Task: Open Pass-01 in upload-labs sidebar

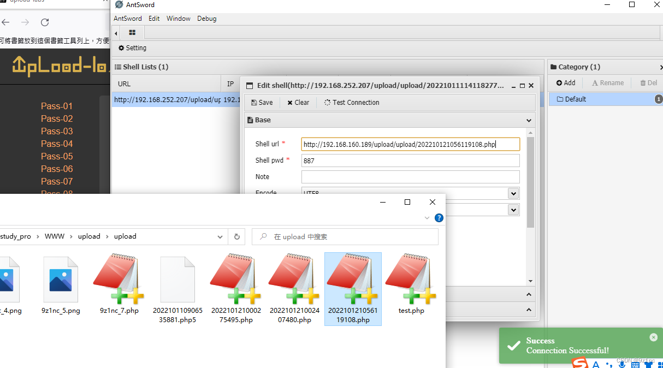Action: 57,106
